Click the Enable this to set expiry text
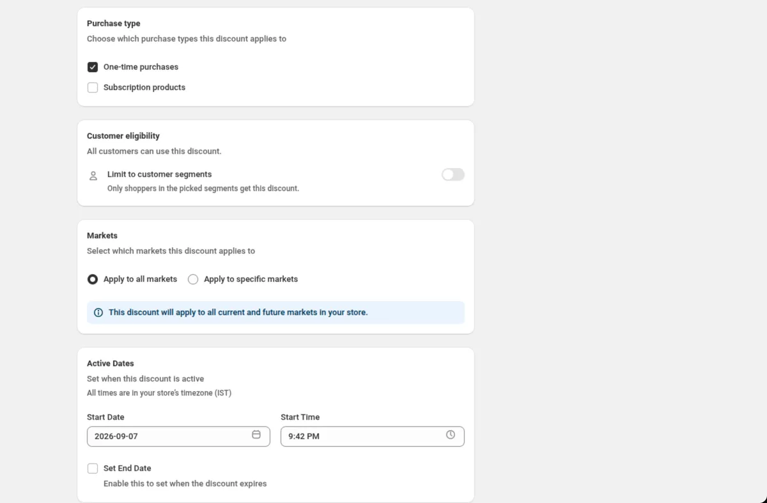The height and width of the screenshot is (503, 767). pyautogui.click(x=185, y=484)
